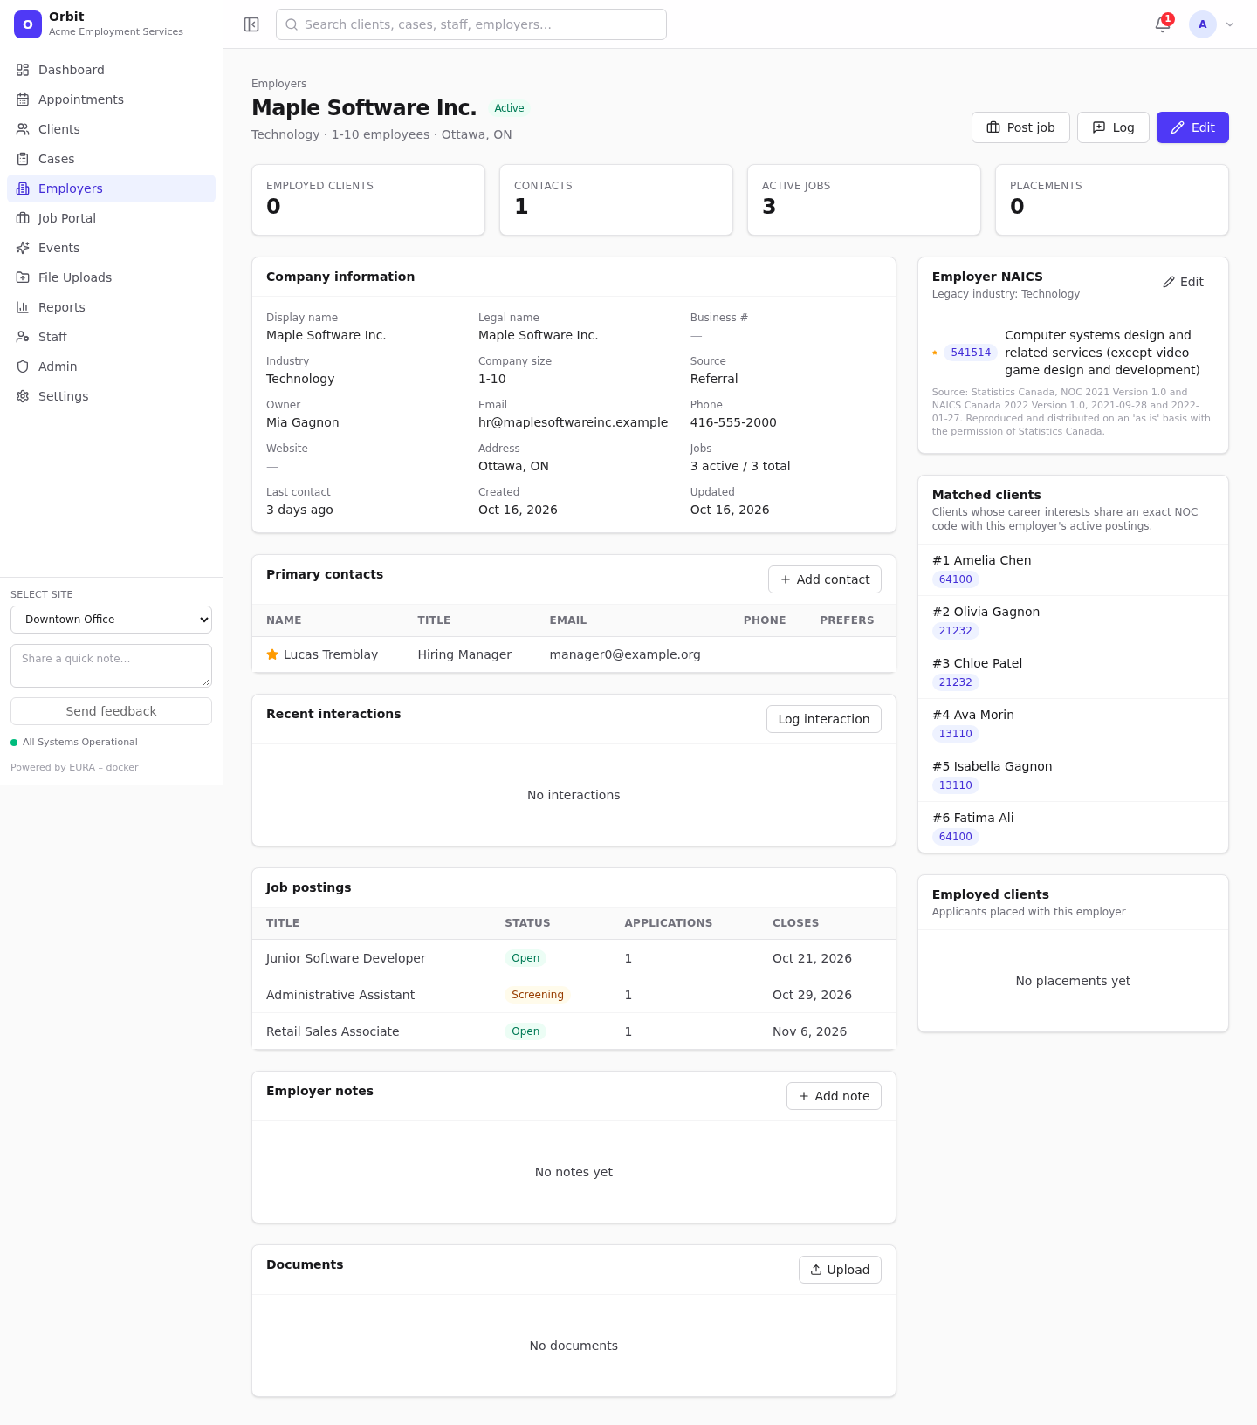The width and height of the screenshot is (1257, 1425).
Task: Expand the user menu chevron
Action: pos(1230,24)
